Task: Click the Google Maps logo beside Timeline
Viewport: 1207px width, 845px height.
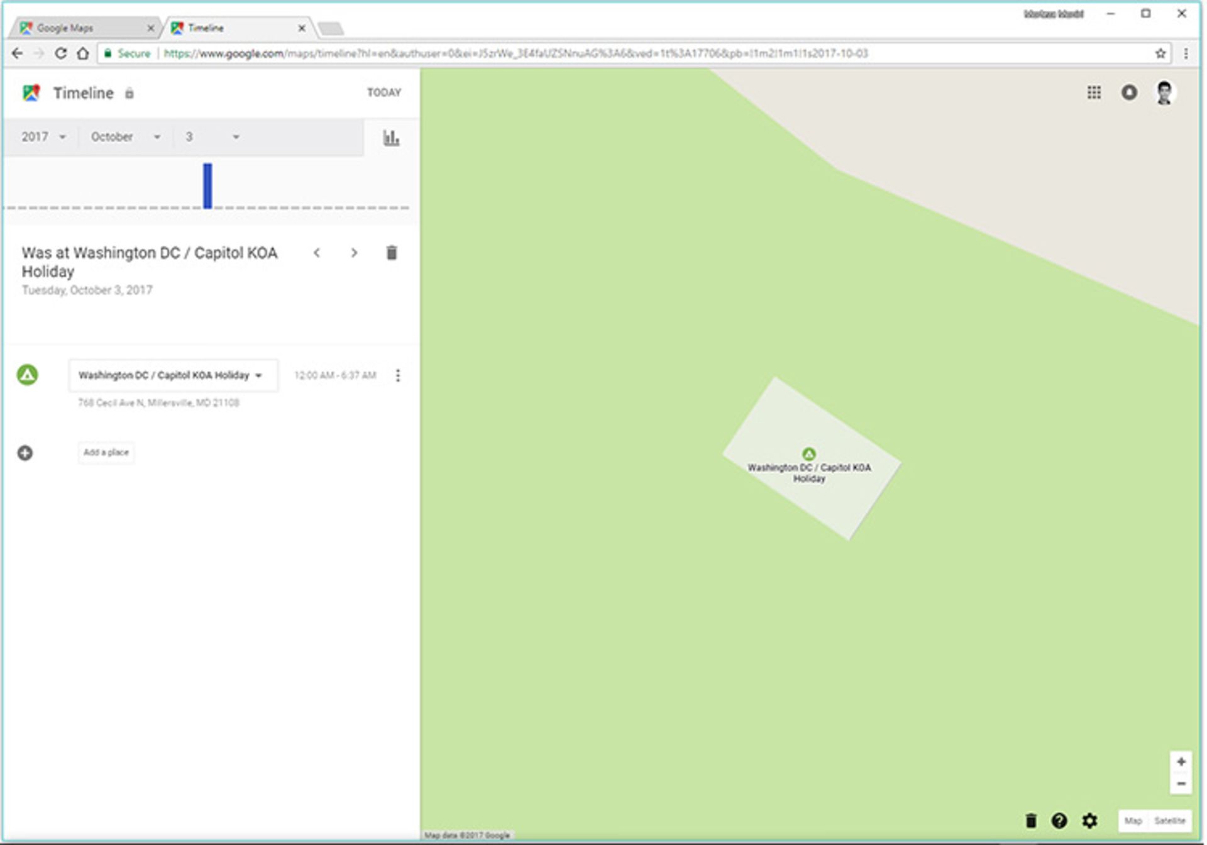Action: pyautogui.click(x=31, y=93)
